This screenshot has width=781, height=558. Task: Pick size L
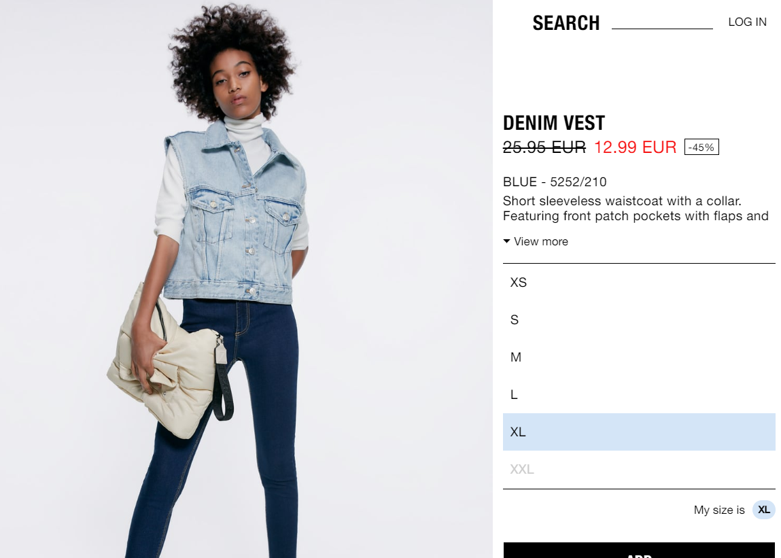[x=639, y=395]
